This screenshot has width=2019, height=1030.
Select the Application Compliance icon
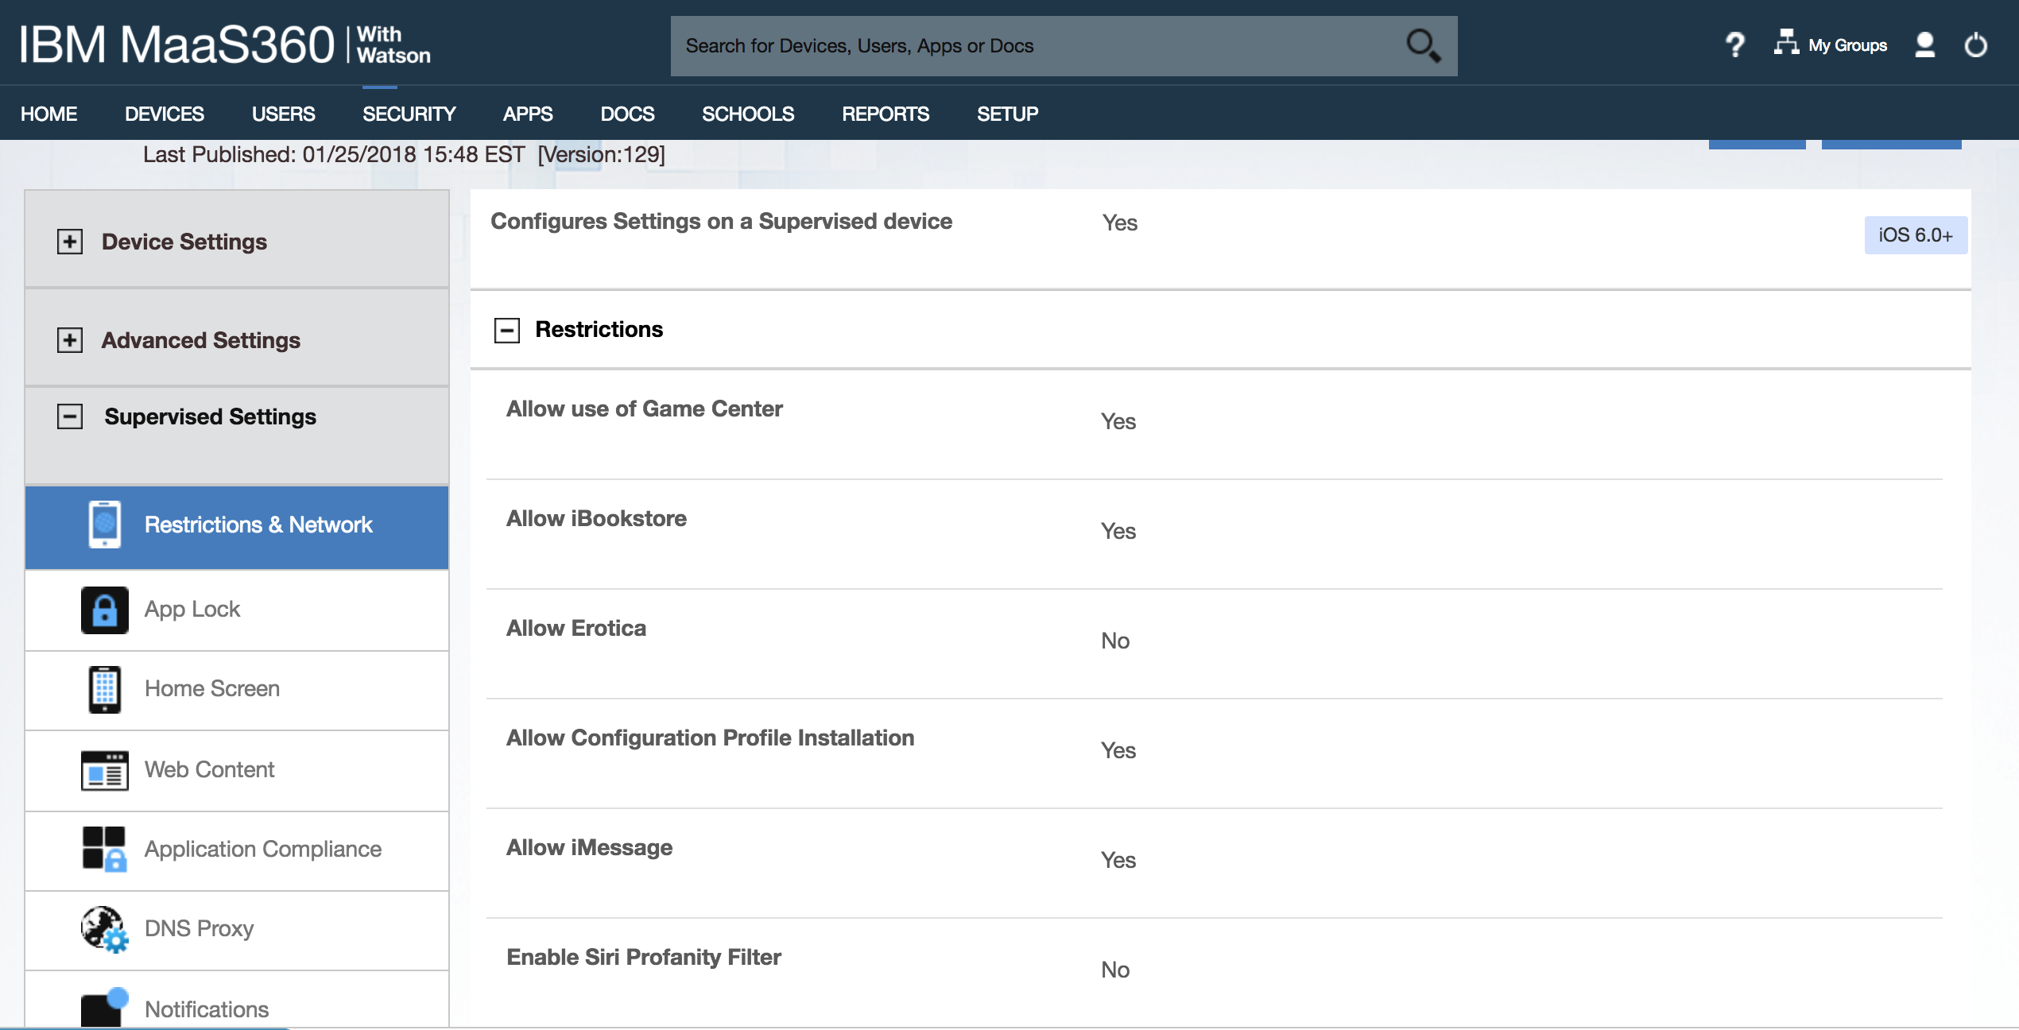pos(103,850)
